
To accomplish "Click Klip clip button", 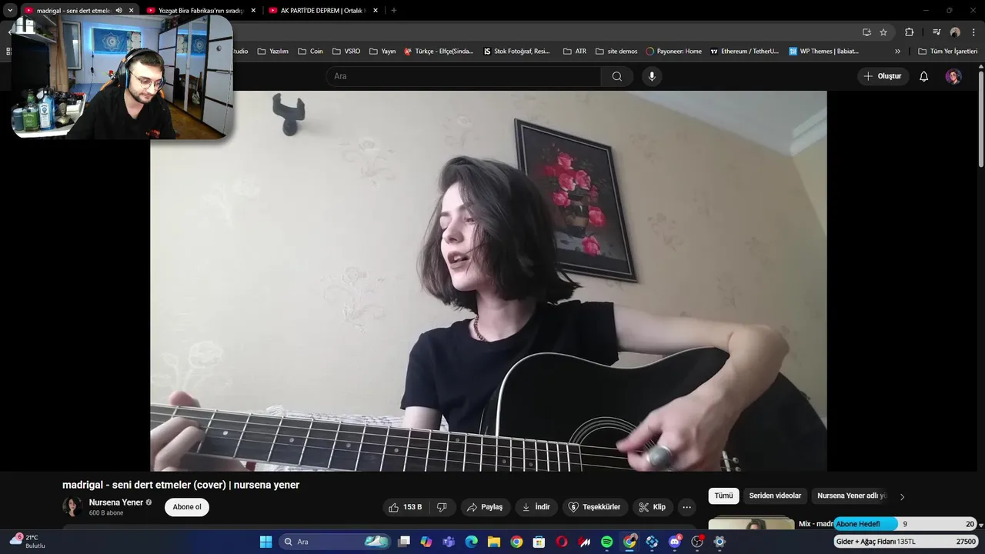I will coord(653,507).
